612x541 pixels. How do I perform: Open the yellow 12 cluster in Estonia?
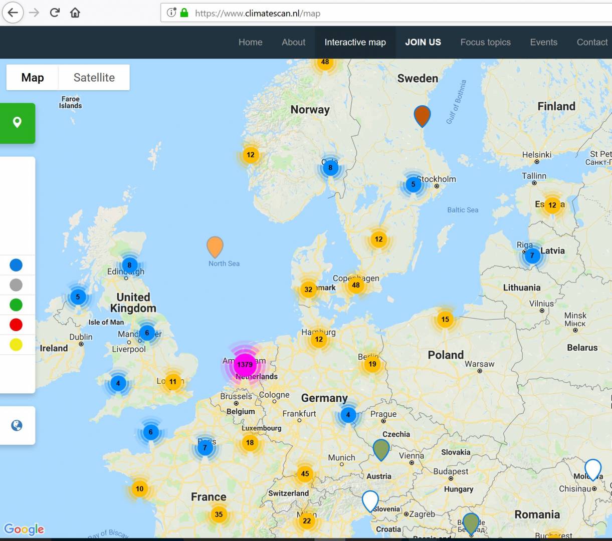click(x=552, y=205)
